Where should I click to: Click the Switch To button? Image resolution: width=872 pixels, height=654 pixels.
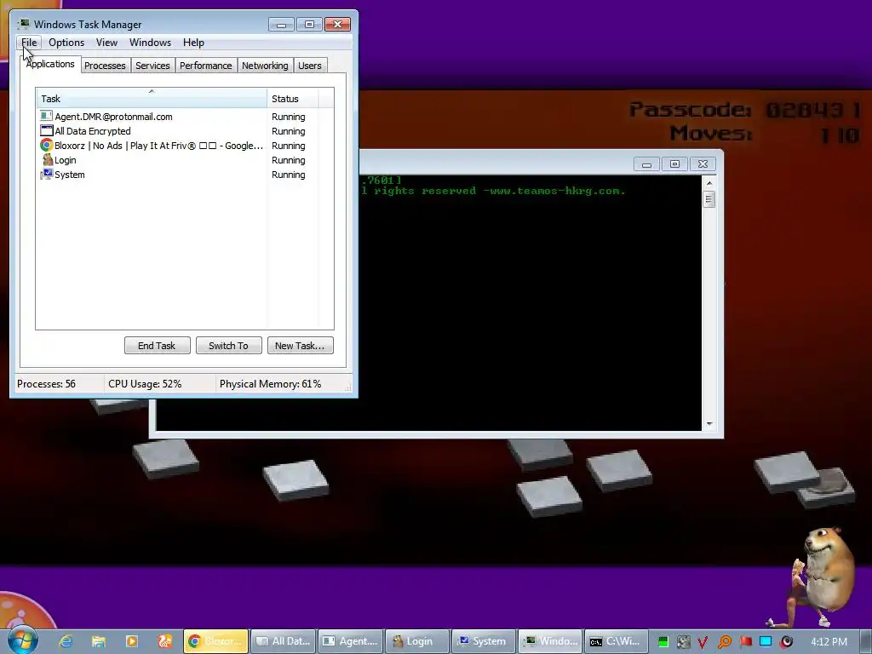click(x=228, y=346)
